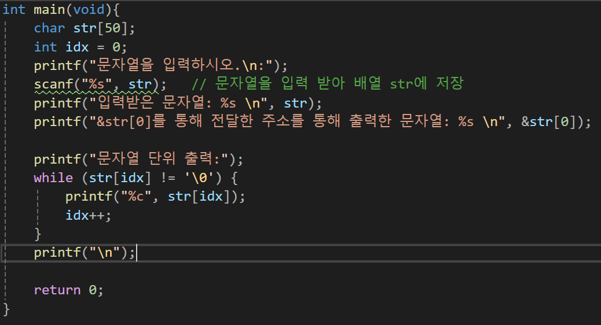Click the 'int idx = 0;' declaration

click(80, 47)
